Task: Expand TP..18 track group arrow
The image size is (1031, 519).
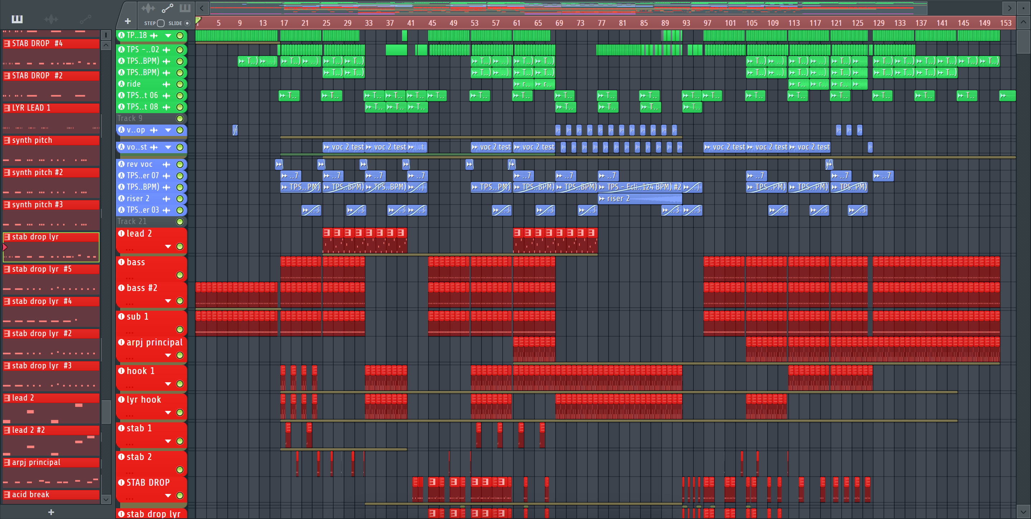Action: coord(169,35)
